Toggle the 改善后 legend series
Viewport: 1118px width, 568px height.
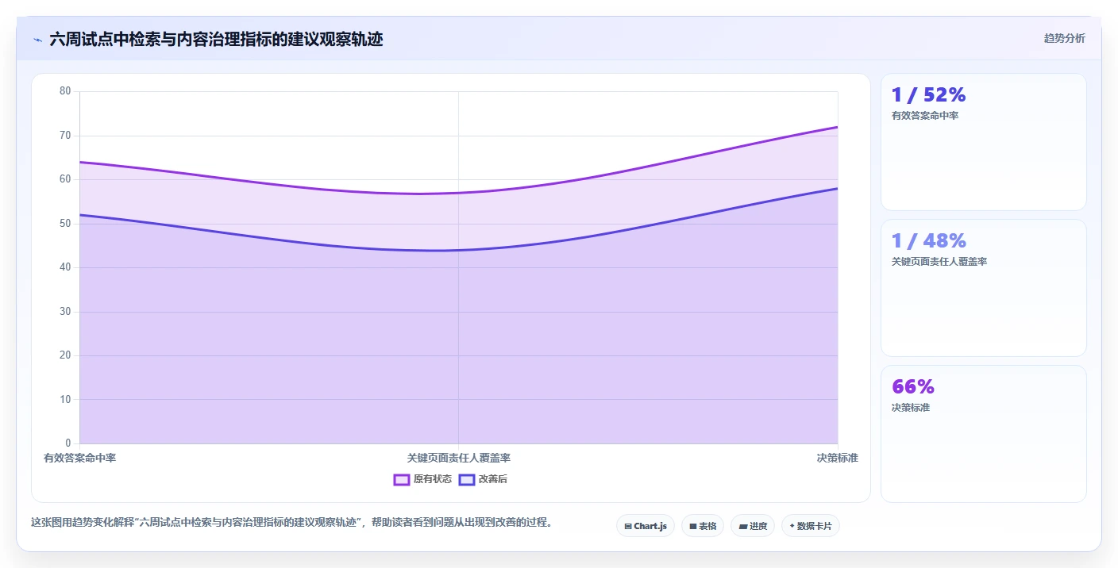(x=483, y=479)
